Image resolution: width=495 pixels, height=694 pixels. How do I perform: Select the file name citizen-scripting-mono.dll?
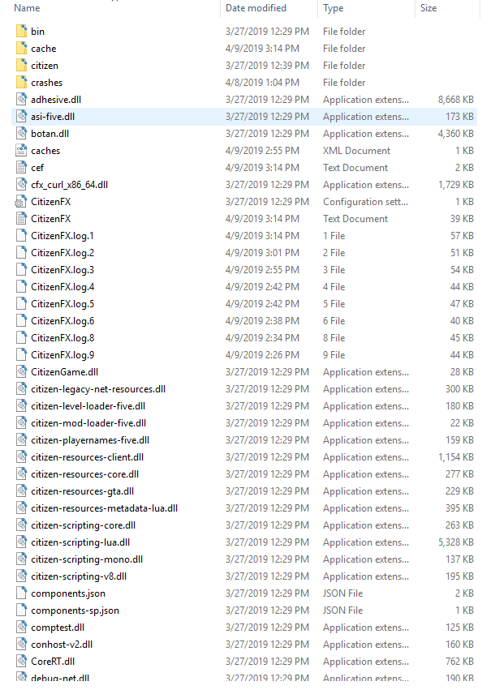pyautogui.click(x=87, y=559)
